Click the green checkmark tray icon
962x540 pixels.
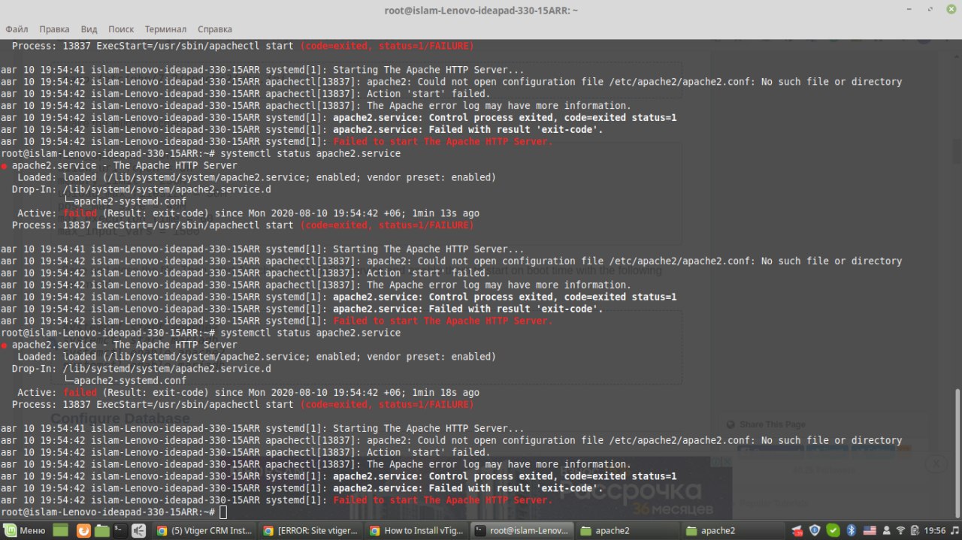pos(833,531)
